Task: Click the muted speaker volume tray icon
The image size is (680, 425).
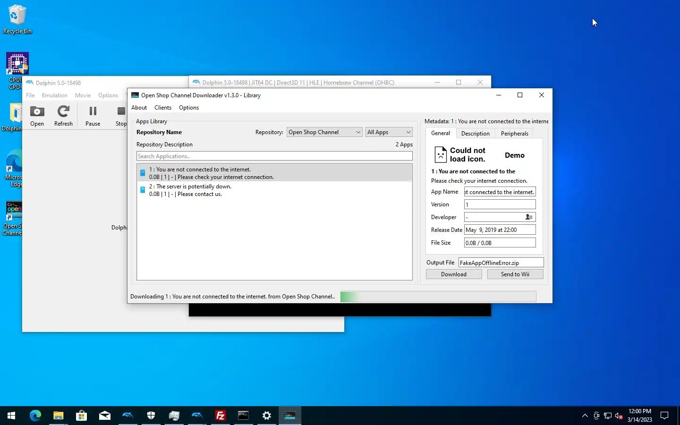Action: click(x=619, y=416)
